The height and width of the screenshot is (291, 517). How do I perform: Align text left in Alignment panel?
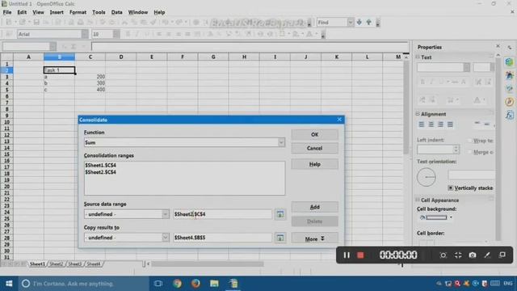422,124
